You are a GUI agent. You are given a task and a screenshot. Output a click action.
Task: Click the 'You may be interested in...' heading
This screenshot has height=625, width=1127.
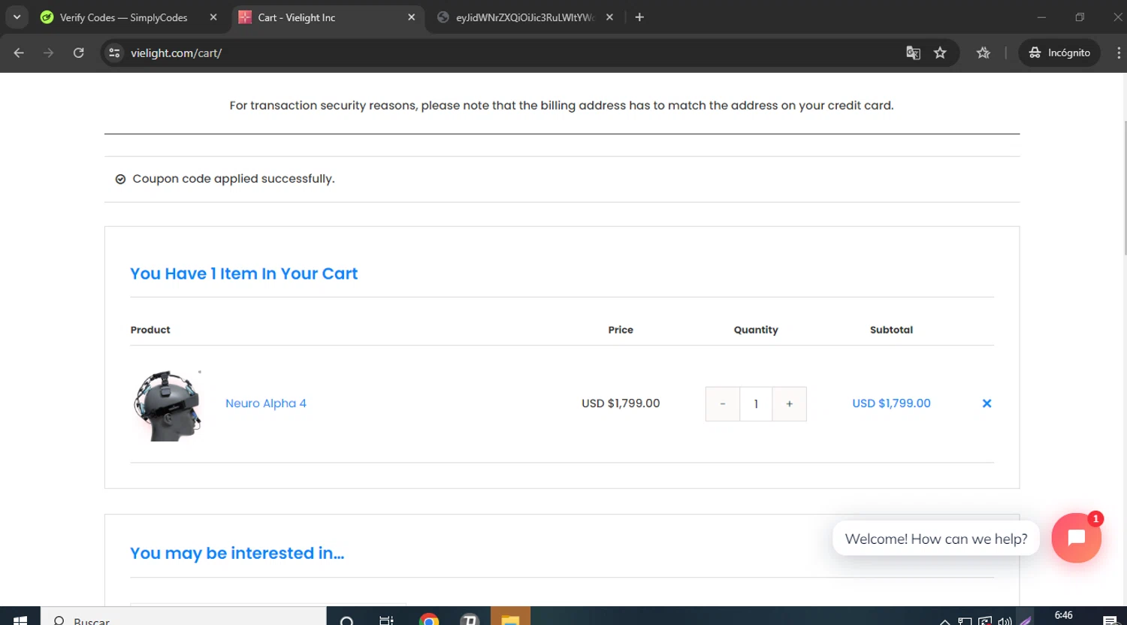click(x=237, y=553)
